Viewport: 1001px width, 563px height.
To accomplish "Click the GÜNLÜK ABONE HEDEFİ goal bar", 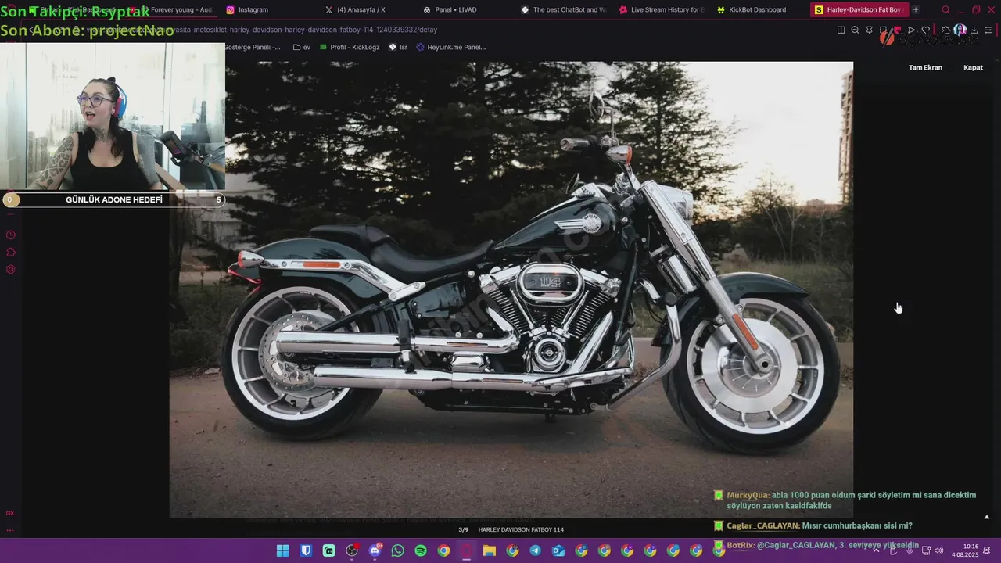I will pos(113,199).
